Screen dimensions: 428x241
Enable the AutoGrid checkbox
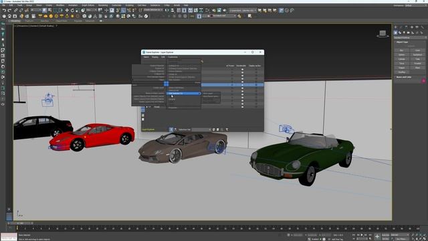(x=411, y=46)
